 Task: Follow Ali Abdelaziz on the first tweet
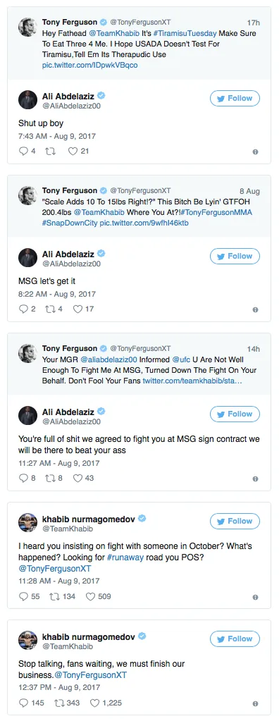(x=235, y=99)
